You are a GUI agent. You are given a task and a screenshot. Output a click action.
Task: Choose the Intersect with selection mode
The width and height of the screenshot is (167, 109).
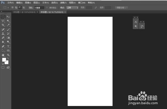[x=24, y=8]
